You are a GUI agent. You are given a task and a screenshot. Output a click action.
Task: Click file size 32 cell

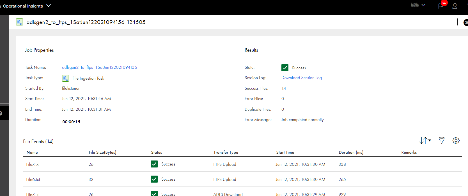click(x=91, y=180)
